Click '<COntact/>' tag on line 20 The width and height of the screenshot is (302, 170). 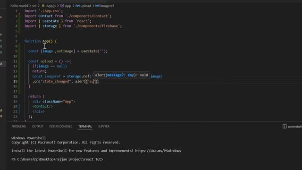[42, 106]
